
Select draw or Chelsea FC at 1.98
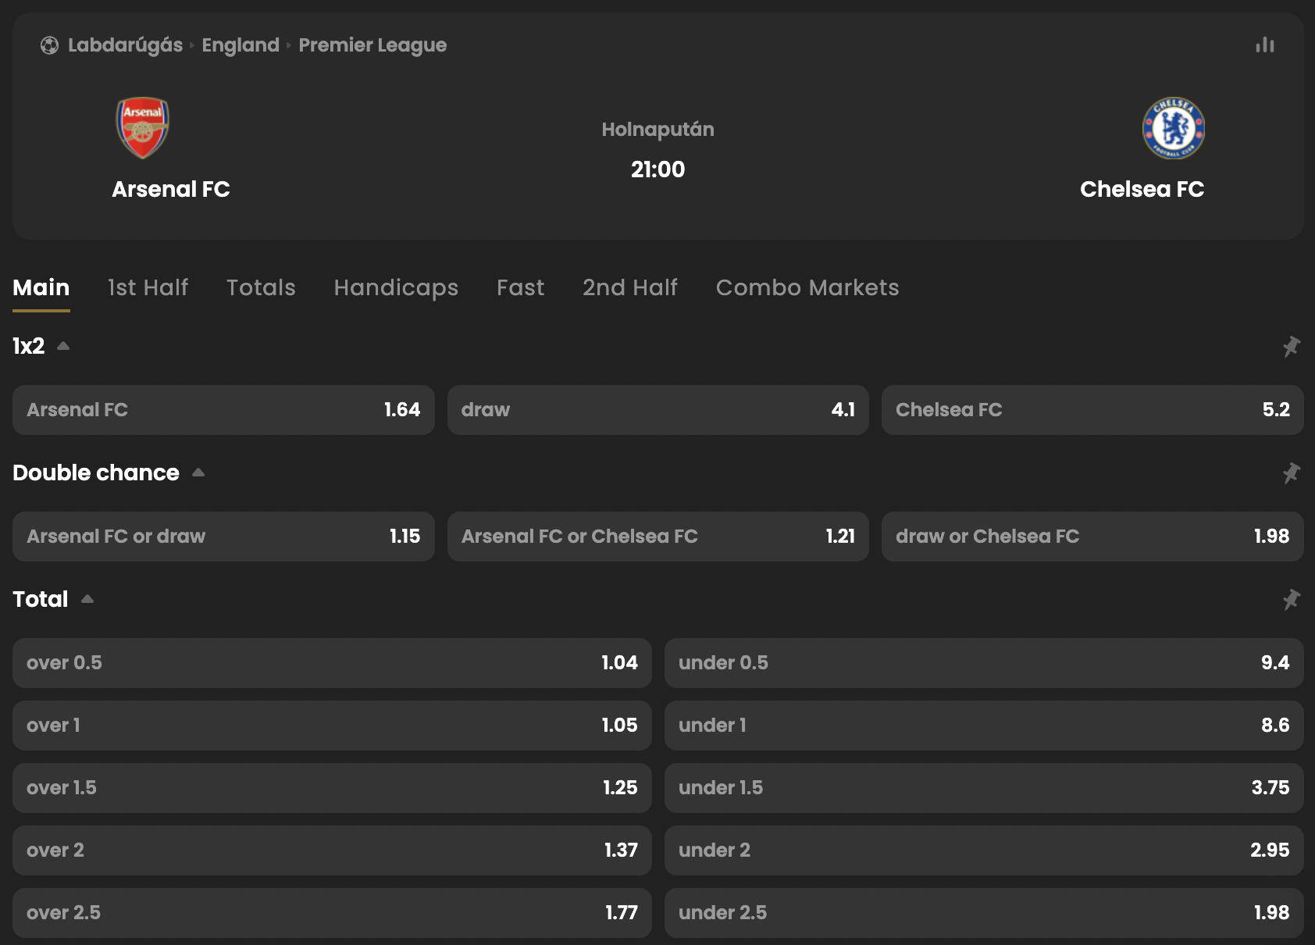1092,537
